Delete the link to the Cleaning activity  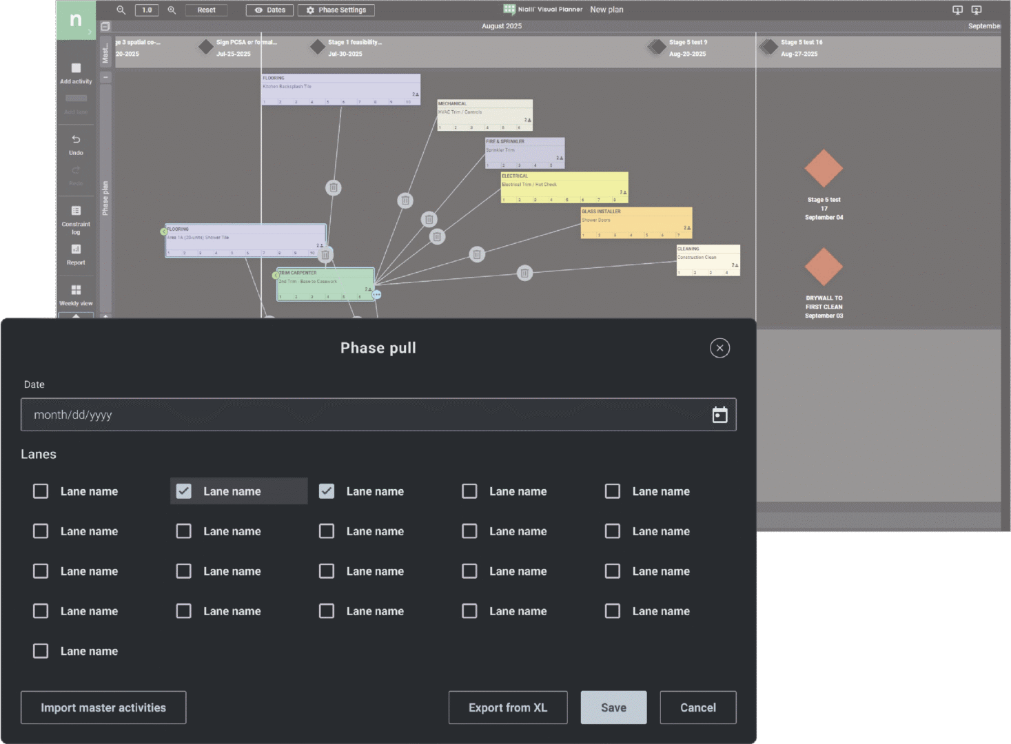[524, 273]
